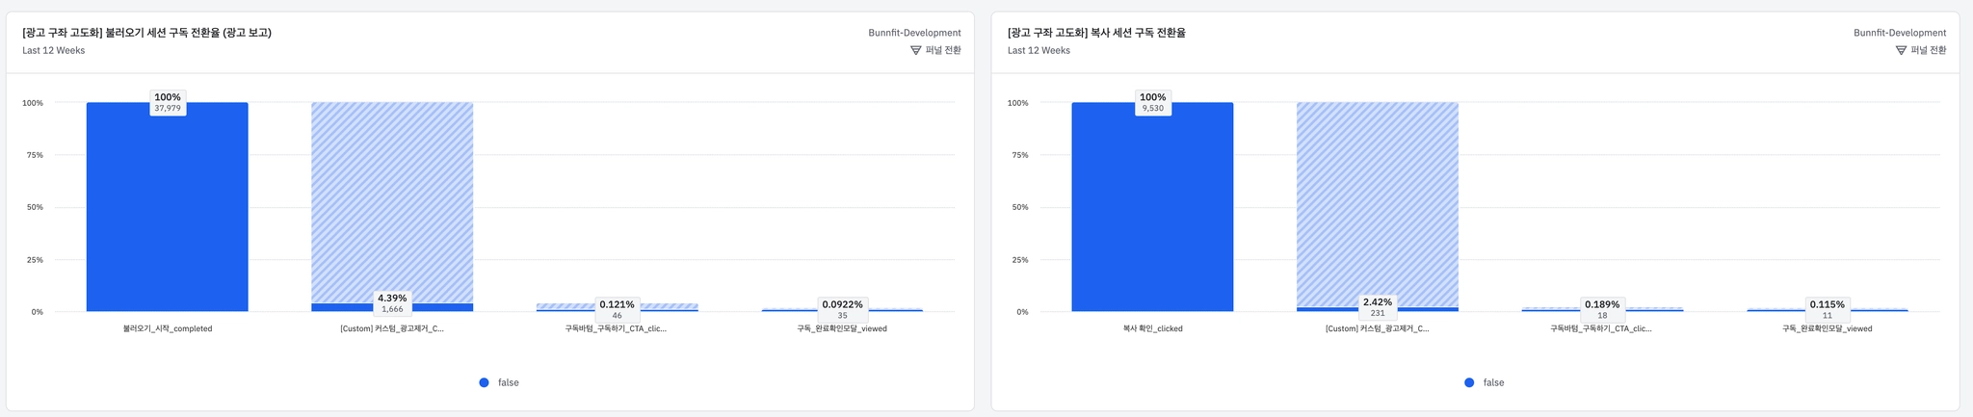Screen dimensions: 1973x417
Task: Open the 불러오기 세션 구독 전환율 chart title
Action: (x=146, y=33)
